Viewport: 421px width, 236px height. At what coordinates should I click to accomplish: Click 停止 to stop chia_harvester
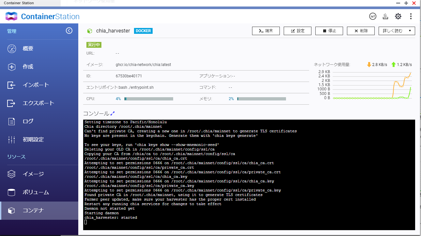[329, 31]
